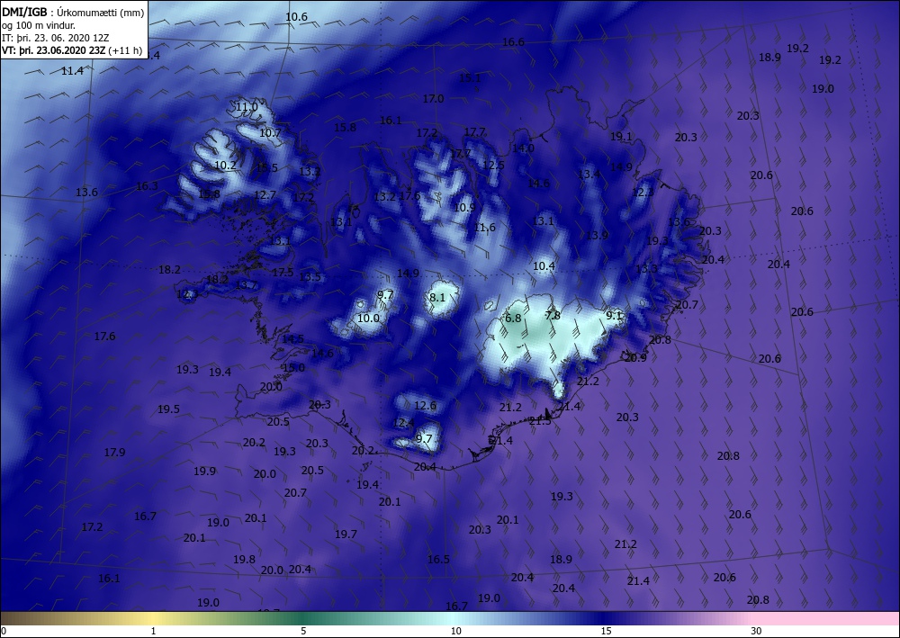This screenshot has width=900, height=638.
Task: Click the 10.2 value on the map
Action: [226, 165]
